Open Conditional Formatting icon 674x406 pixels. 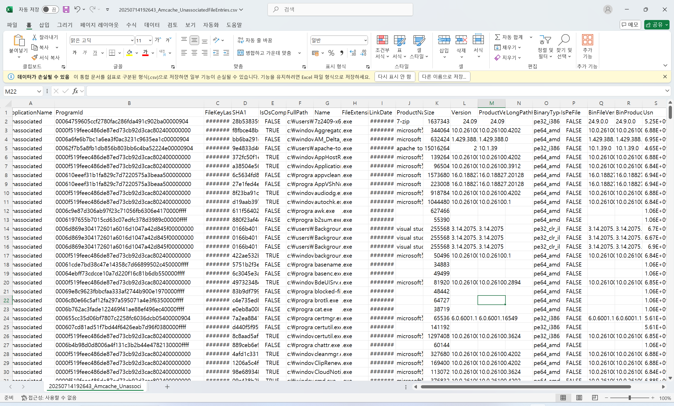pos(382,41)
